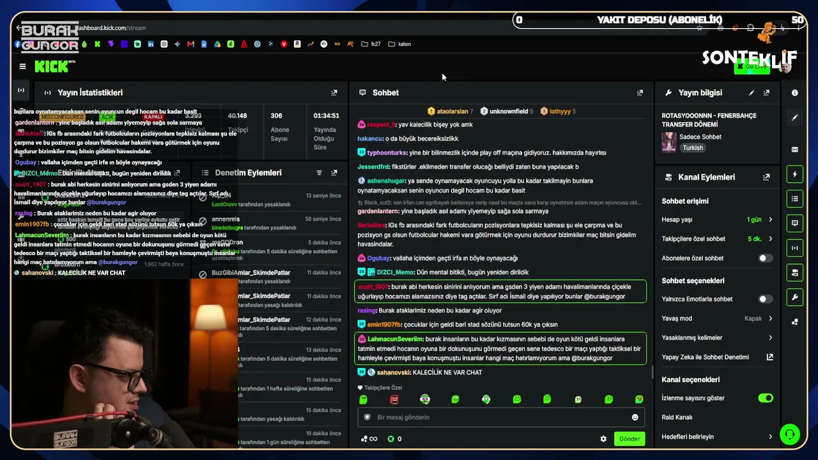The height and width of the screenshot is (460, 818).
Task: Click the Sohbet chat panel scrollbar
Action: (x=652, y=372)
